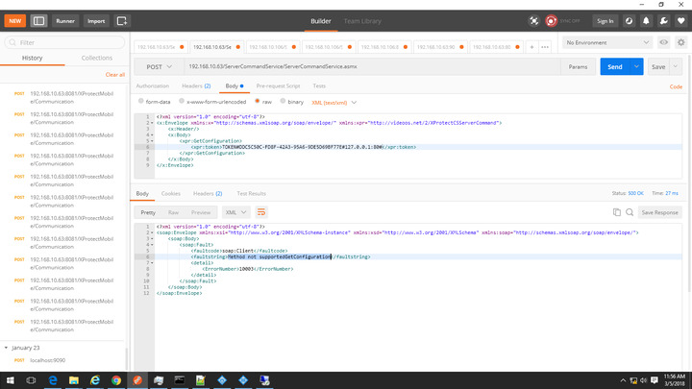Choose x-www-form-urlencoded body type
Screen dimensions: 692x389
(181, 102)
